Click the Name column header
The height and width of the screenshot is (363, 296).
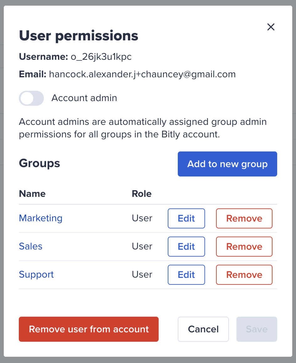pyautogui.click(x=32, y=193)
